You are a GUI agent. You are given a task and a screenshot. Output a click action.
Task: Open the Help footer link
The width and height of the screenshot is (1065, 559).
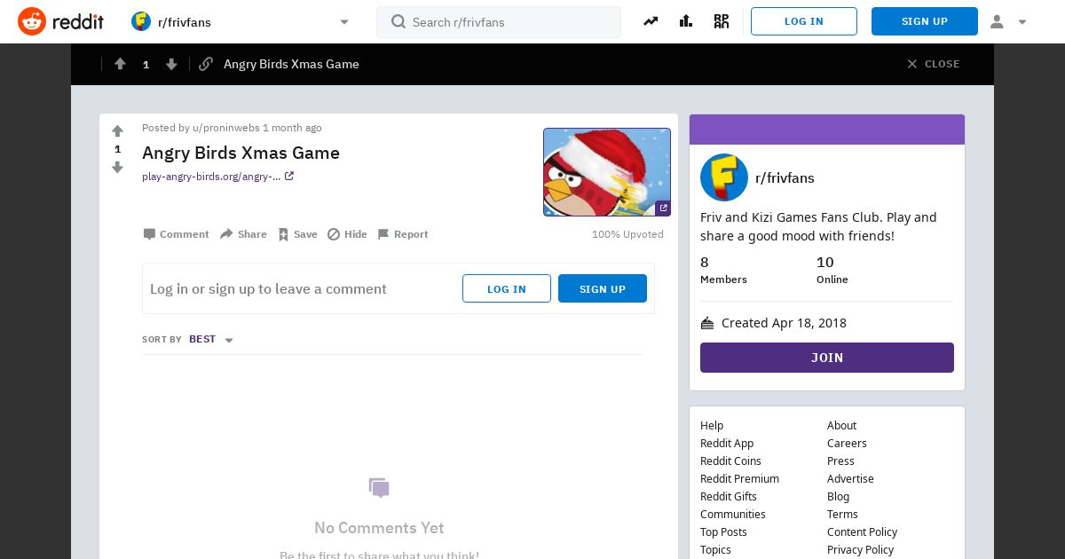(x=712, y=426)
